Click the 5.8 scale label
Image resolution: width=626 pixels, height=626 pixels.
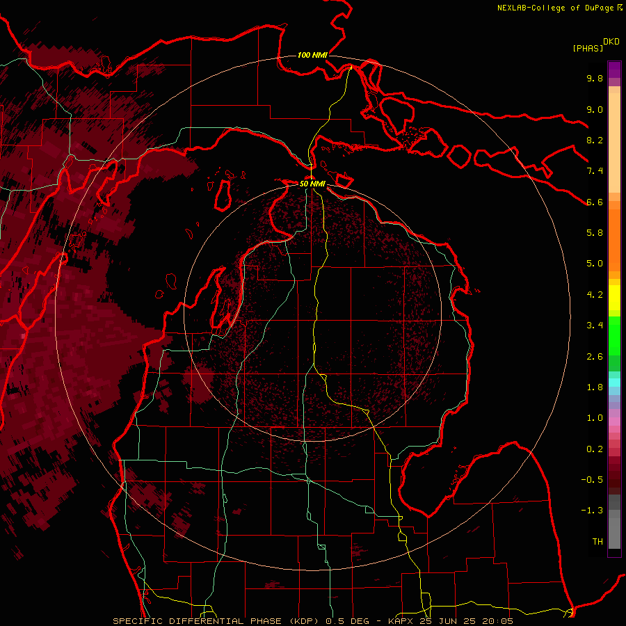tap(595, 233)
